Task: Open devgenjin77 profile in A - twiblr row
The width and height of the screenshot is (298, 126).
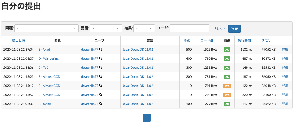Action: click(x=90, y=104)
